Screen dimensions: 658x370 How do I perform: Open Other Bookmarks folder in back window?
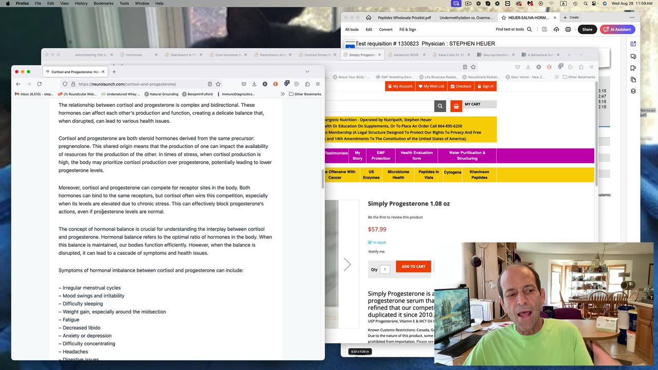(x=578, y=77)
